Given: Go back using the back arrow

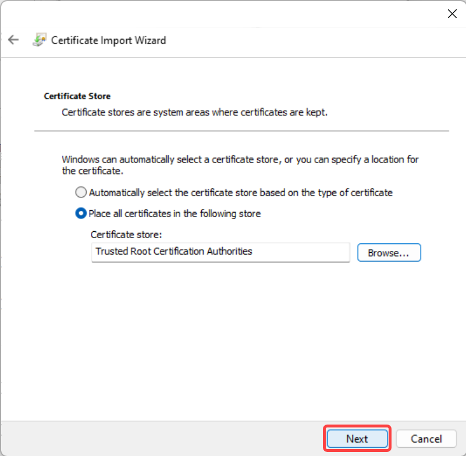Looking at the screenshot, I should click(13, 40).
